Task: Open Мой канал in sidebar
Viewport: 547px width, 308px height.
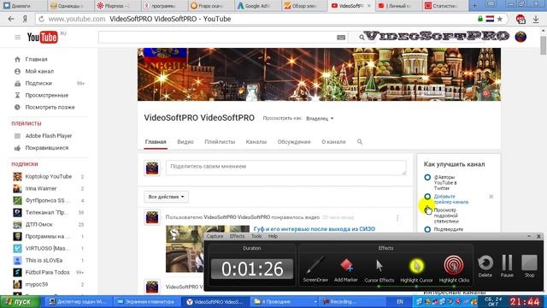Action: point(39,71)
